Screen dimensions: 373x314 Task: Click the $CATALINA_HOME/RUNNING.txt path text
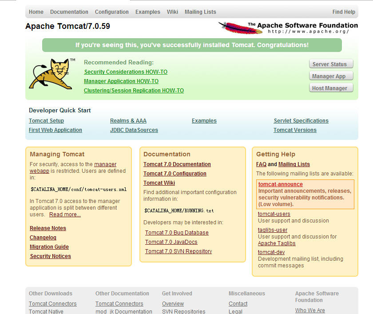click(x=179, y=211)
